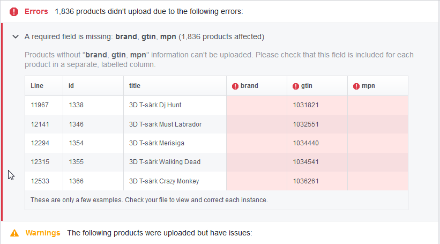Select the id column header
This screenshot has height=244, width=440.
[72, 86]
